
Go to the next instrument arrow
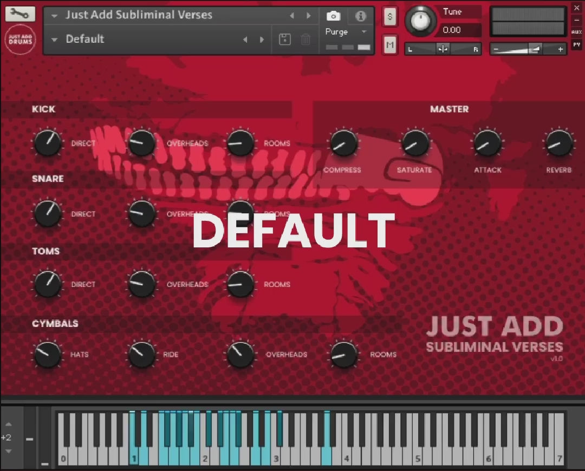pos(309,16)
